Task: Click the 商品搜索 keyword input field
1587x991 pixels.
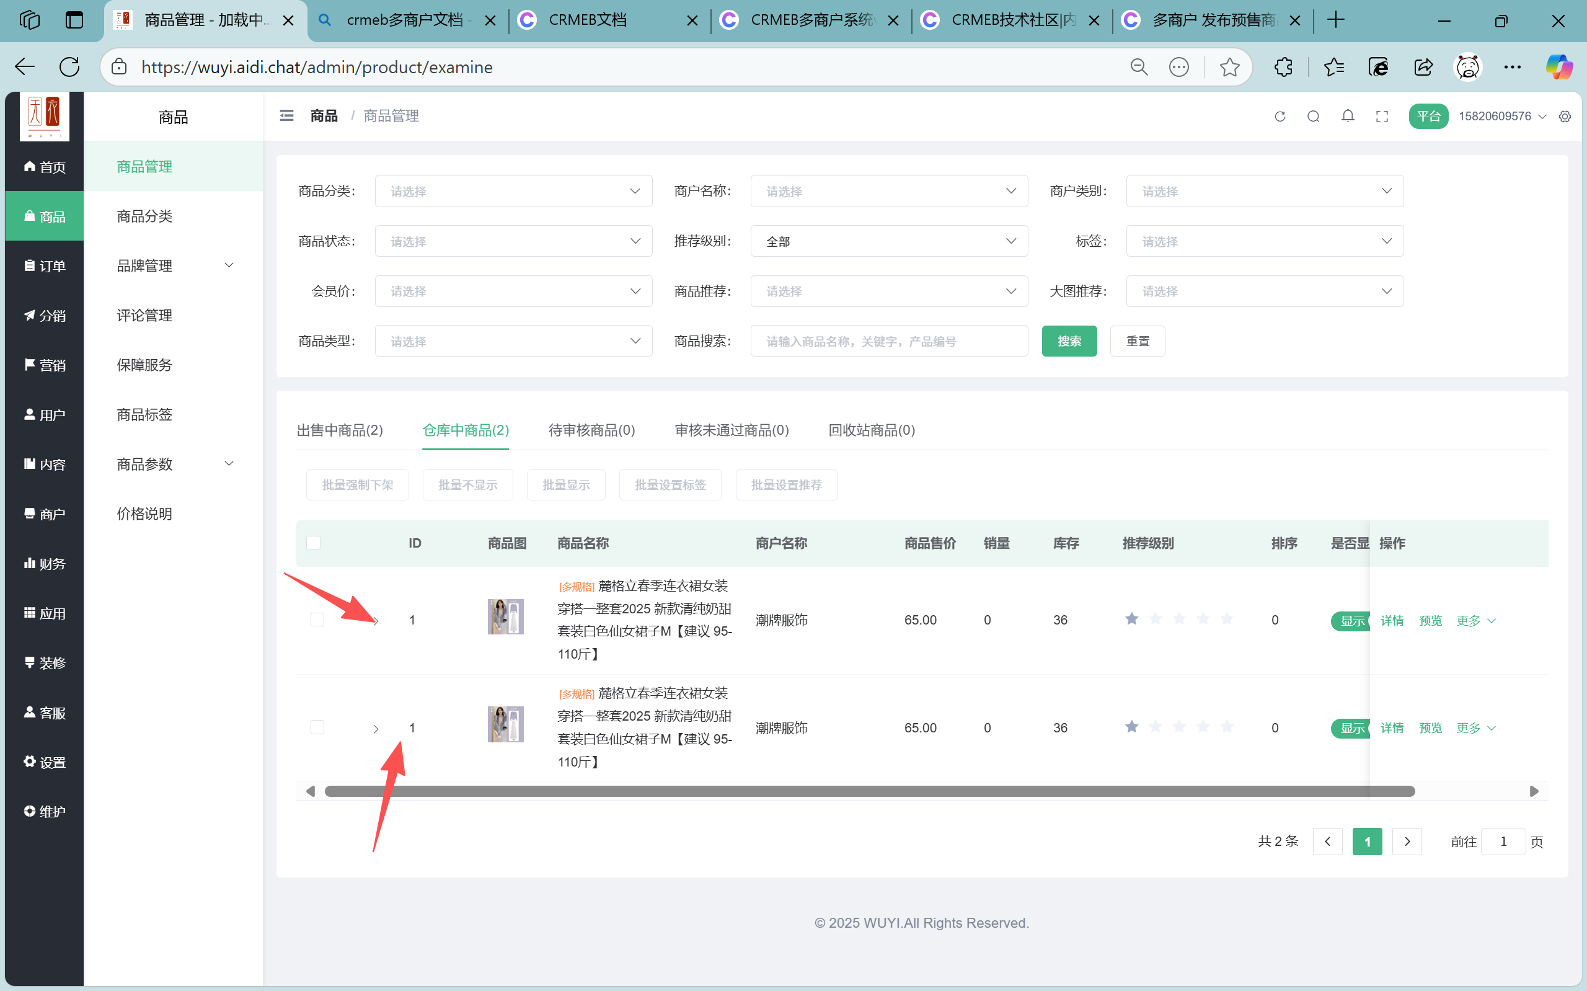Action: [x=889, y=341]
